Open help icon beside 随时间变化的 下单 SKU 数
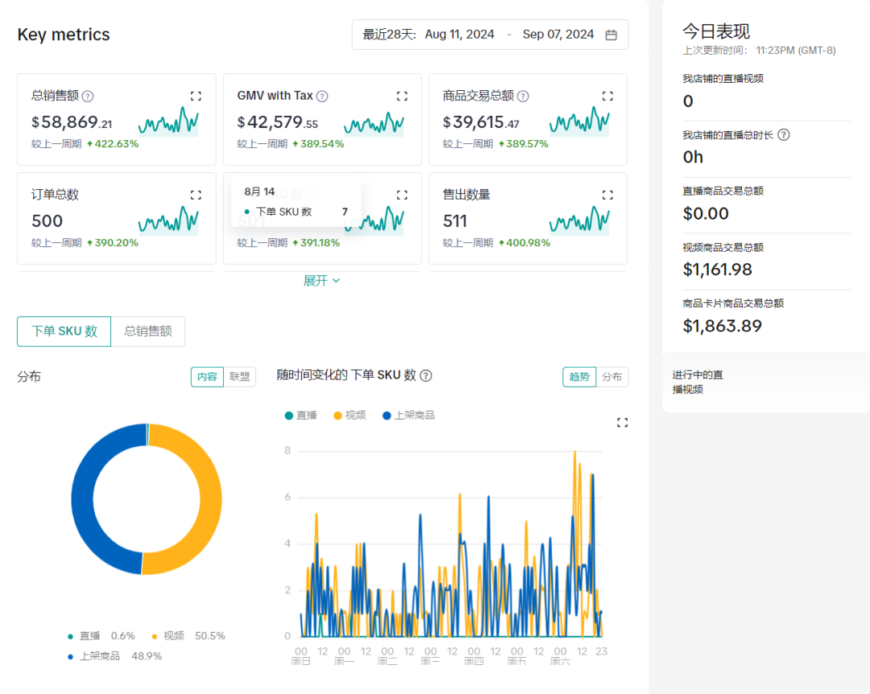The width and height of the screenshot is (870, 694). click(426, 375)
